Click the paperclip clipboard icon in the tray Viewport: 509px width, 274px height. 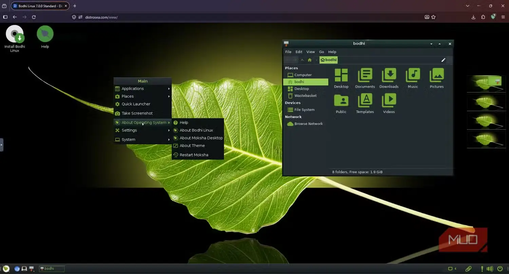point(468,269)
